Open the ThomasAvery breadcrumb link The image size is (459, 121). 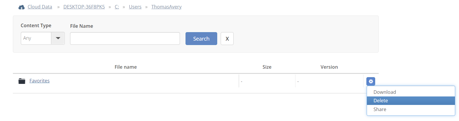click(x=166, y=7)
